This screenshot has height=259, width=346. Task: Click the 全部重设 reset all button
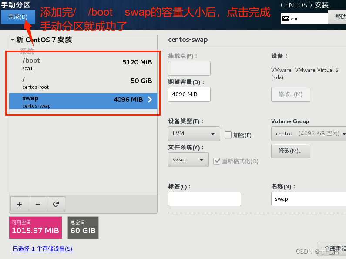click(332, 249)
